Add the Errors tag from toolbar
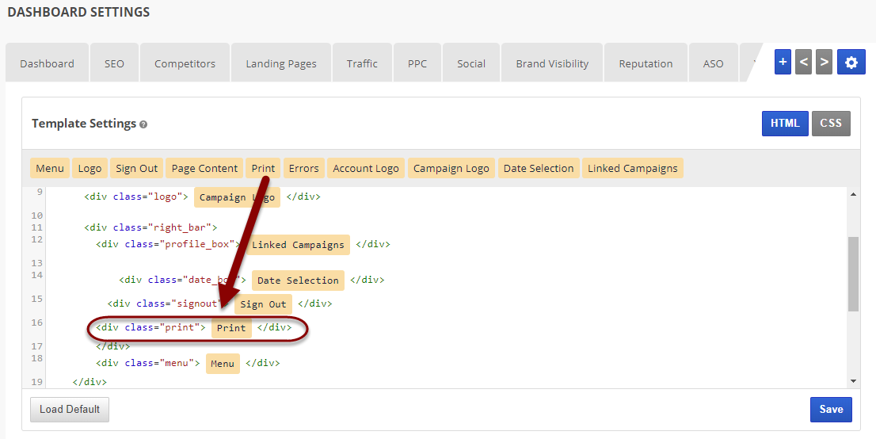 [x=303, y=168]
